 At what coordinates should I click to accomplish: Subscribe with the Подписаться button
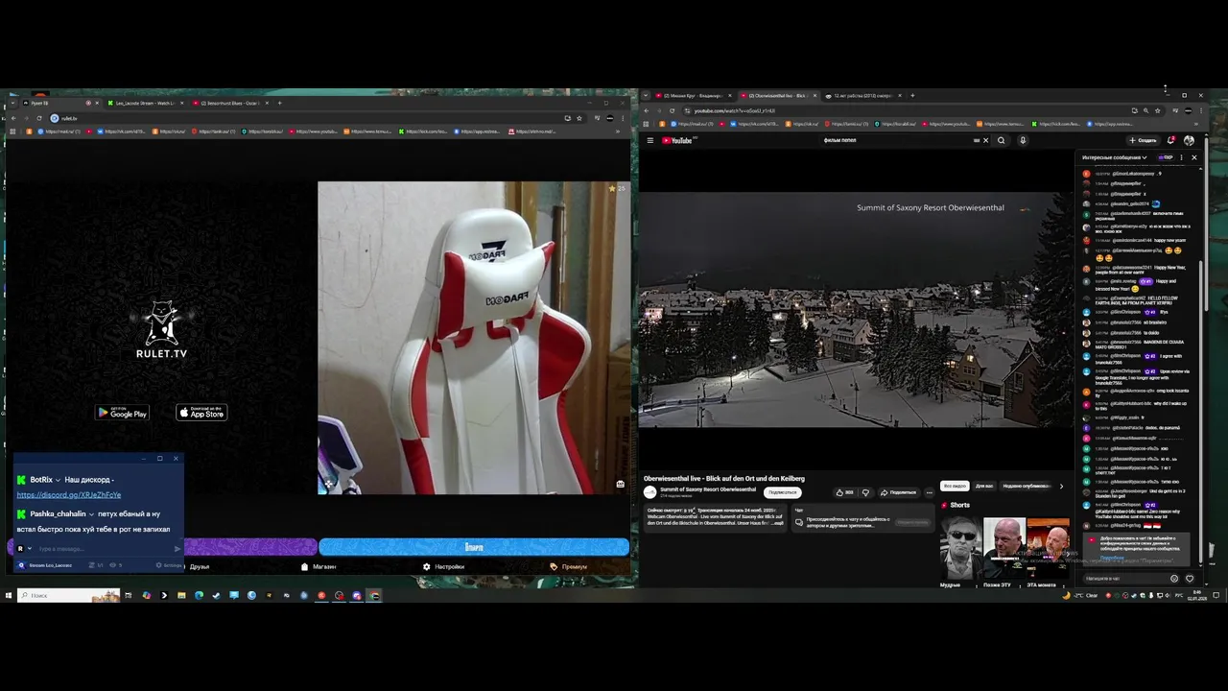pyautogui.click(x=783, y=492)
